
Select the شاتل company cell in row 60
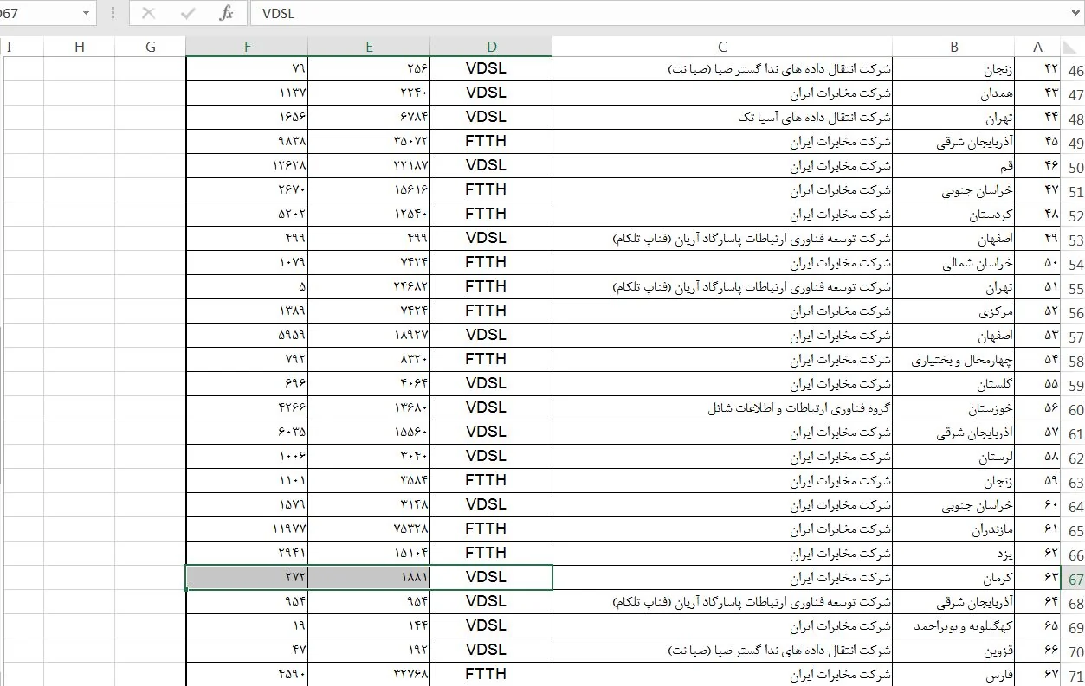(721, 409)
